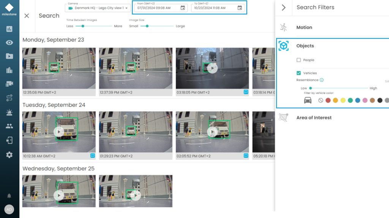Screen dimensions: 389x218
Task: Select the no-color vehicle filter option
Action: click(x=321, y=100)
